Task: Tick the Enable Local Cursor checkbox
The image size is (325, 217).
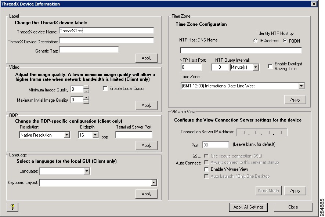Action: (x=105, y=88)
